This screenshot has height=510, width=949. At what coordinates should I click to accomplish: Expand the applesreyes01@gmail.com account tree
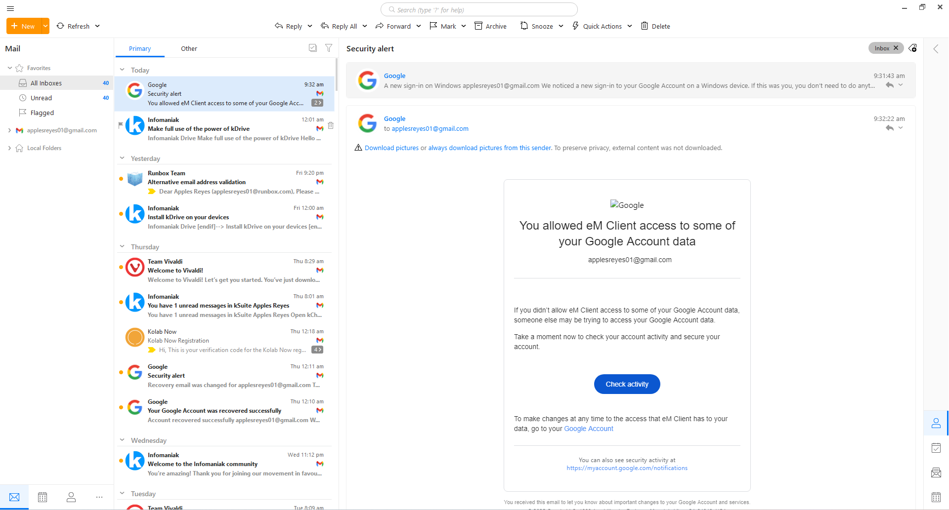[9, 130]
